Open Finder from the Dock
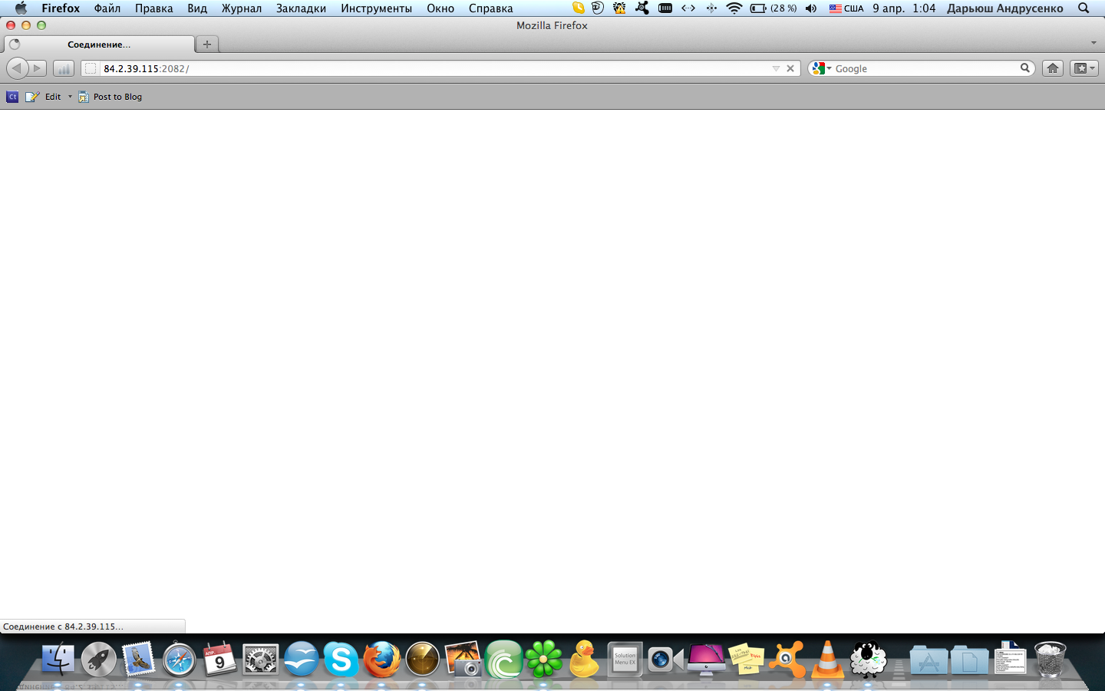The width and height of the screenshot is (1105, 691). pyautogui.click(x=58, y=659)
